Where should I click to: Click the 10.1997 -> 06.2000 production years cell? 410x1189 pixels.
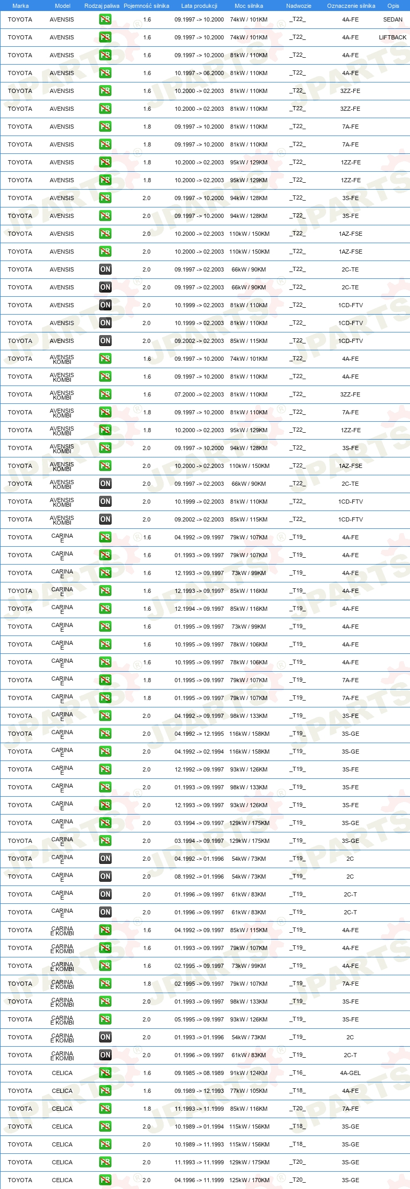pyautogui.click(x=199, y=73)
